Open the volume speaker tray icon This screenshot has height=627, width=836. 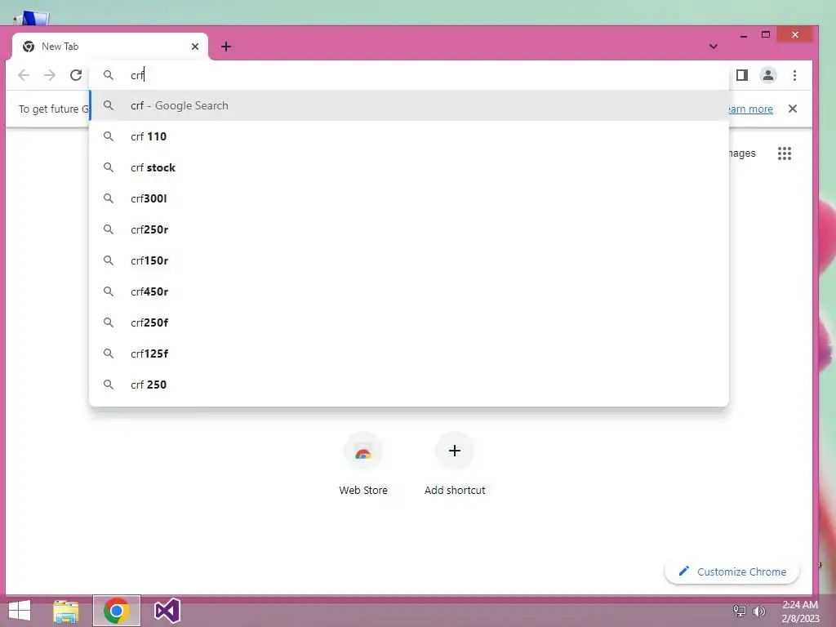pyautogui.click(x=758, y=611)
